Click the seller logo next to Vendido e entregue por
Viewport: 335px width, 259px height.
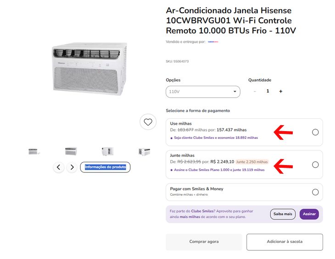213,42
